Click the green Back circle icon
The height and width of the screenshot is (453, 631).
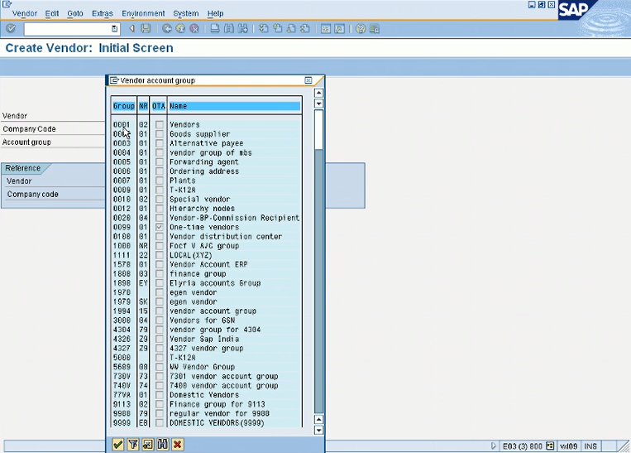[x=167, y=29]
